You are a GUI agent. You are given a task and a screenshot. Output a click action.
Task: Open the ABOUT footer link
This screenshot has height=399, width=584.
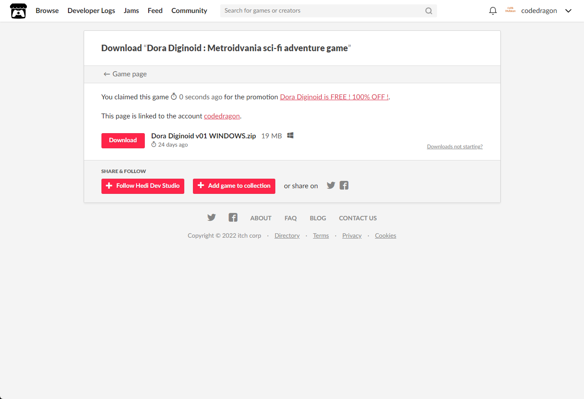pos(261,218)
